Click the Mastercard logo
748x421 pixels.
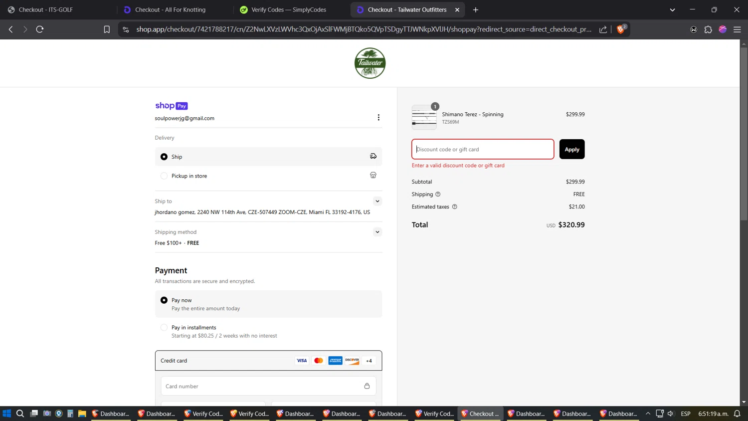(x=319, y=361)
